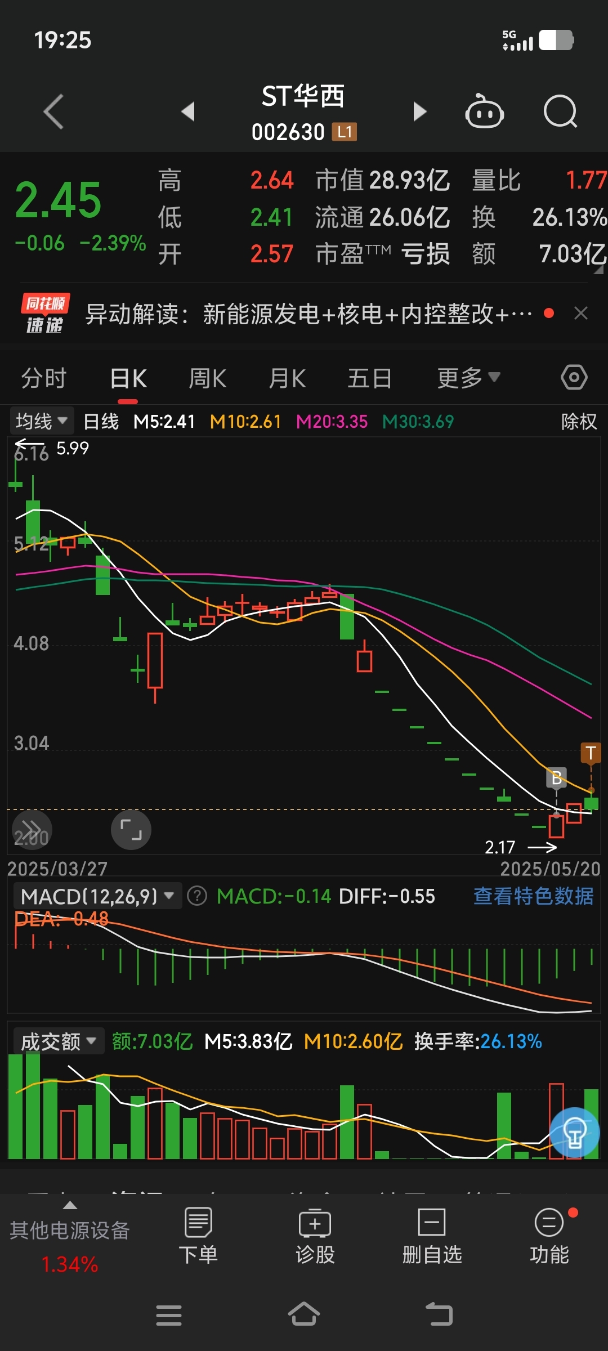Go back using the top-left arrow
This screenshot has width=608, height=1351.
tap(53, 111)
